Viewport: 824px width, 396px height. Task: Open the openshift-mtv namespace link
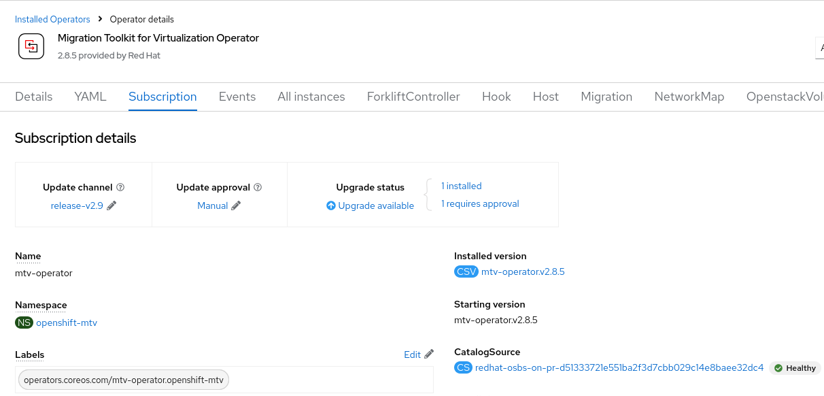click(67, 323)
